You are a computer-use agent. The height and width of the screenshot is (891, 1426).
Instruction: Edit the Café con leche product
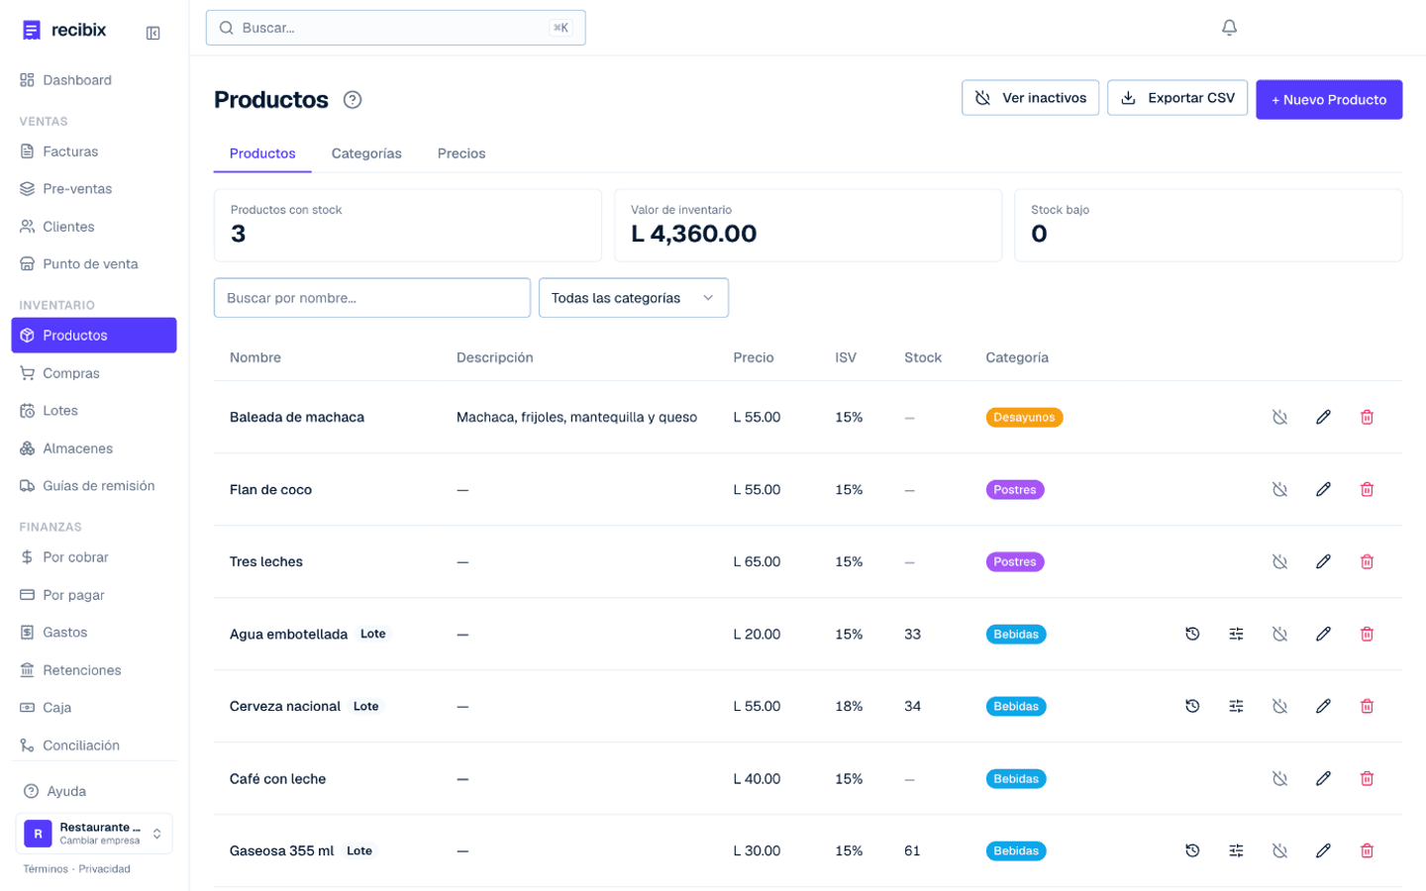[1323, 778]
